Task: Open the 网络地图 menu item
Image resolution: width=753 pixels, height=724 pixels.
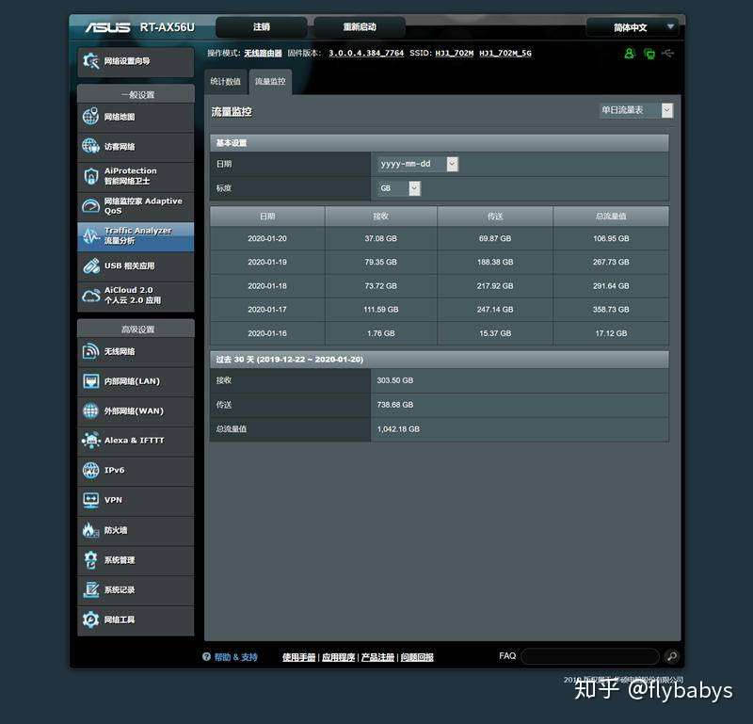Action: coord(136,117)
